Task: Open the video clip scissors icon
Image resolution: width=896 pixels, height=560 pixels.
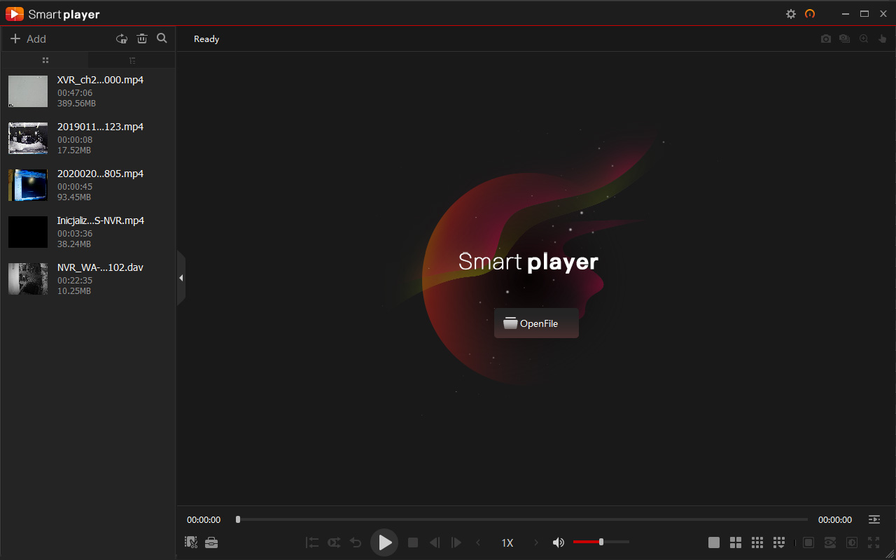Action: pos(191,542)
